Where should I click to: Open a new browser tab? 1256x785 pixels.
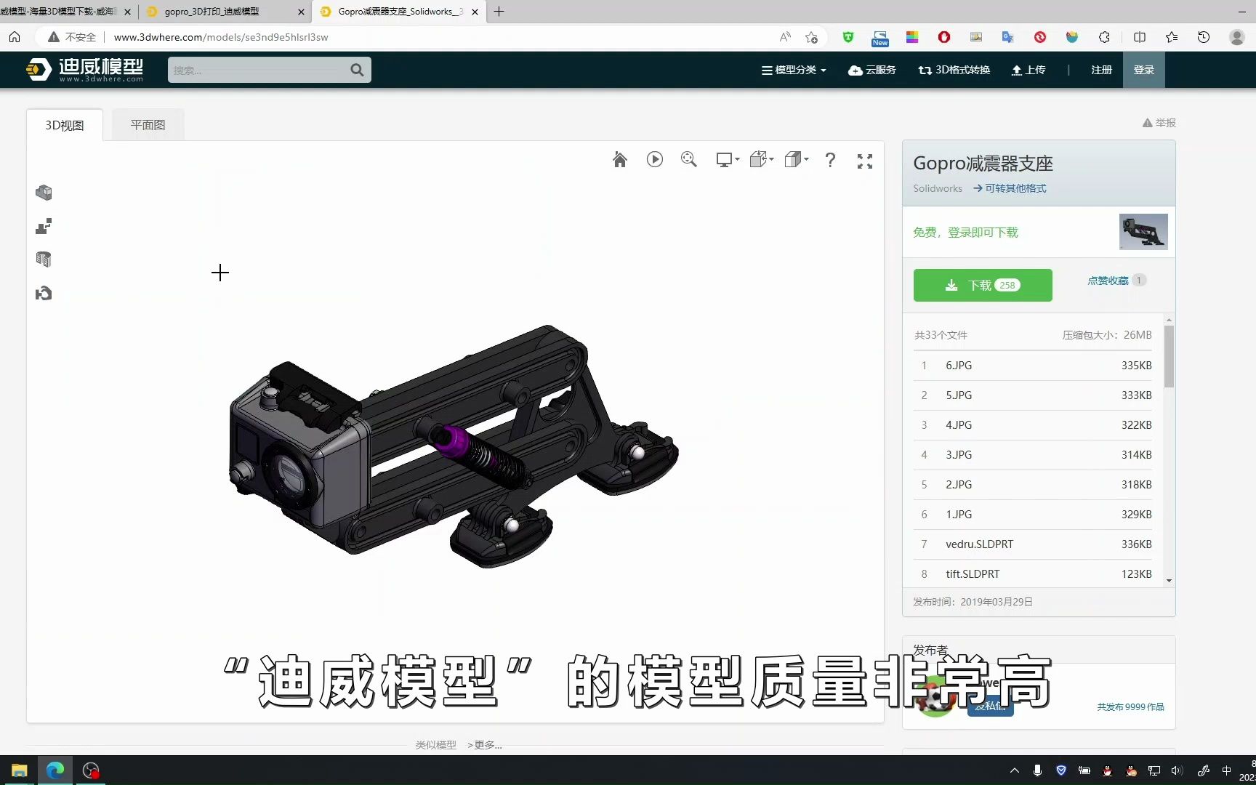[x=499, y=12]
